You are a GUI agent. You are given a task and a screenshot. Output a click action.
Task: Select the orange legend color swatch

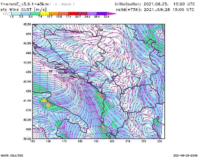coord(54,13)
